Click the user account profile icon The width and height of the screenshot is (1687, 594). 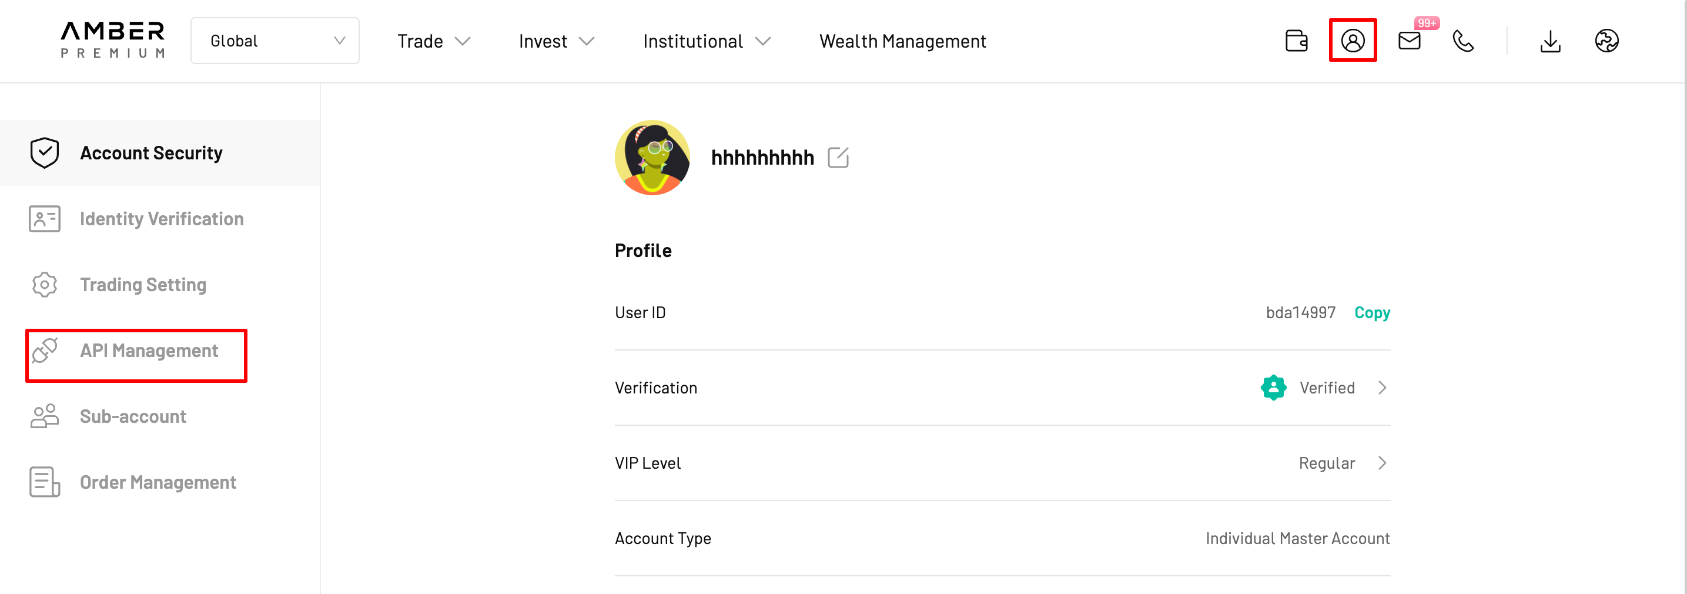pos(1353,41)
